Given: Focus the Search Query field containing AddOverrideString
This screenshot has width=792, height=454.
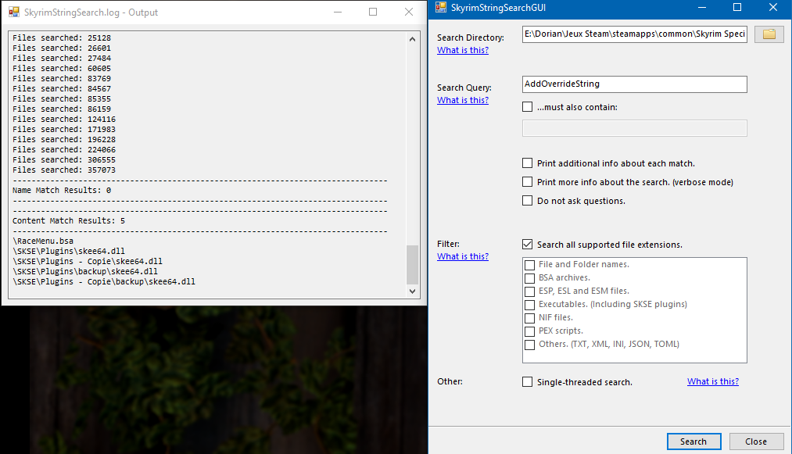Looking at the screenshot, I should 634,84.
